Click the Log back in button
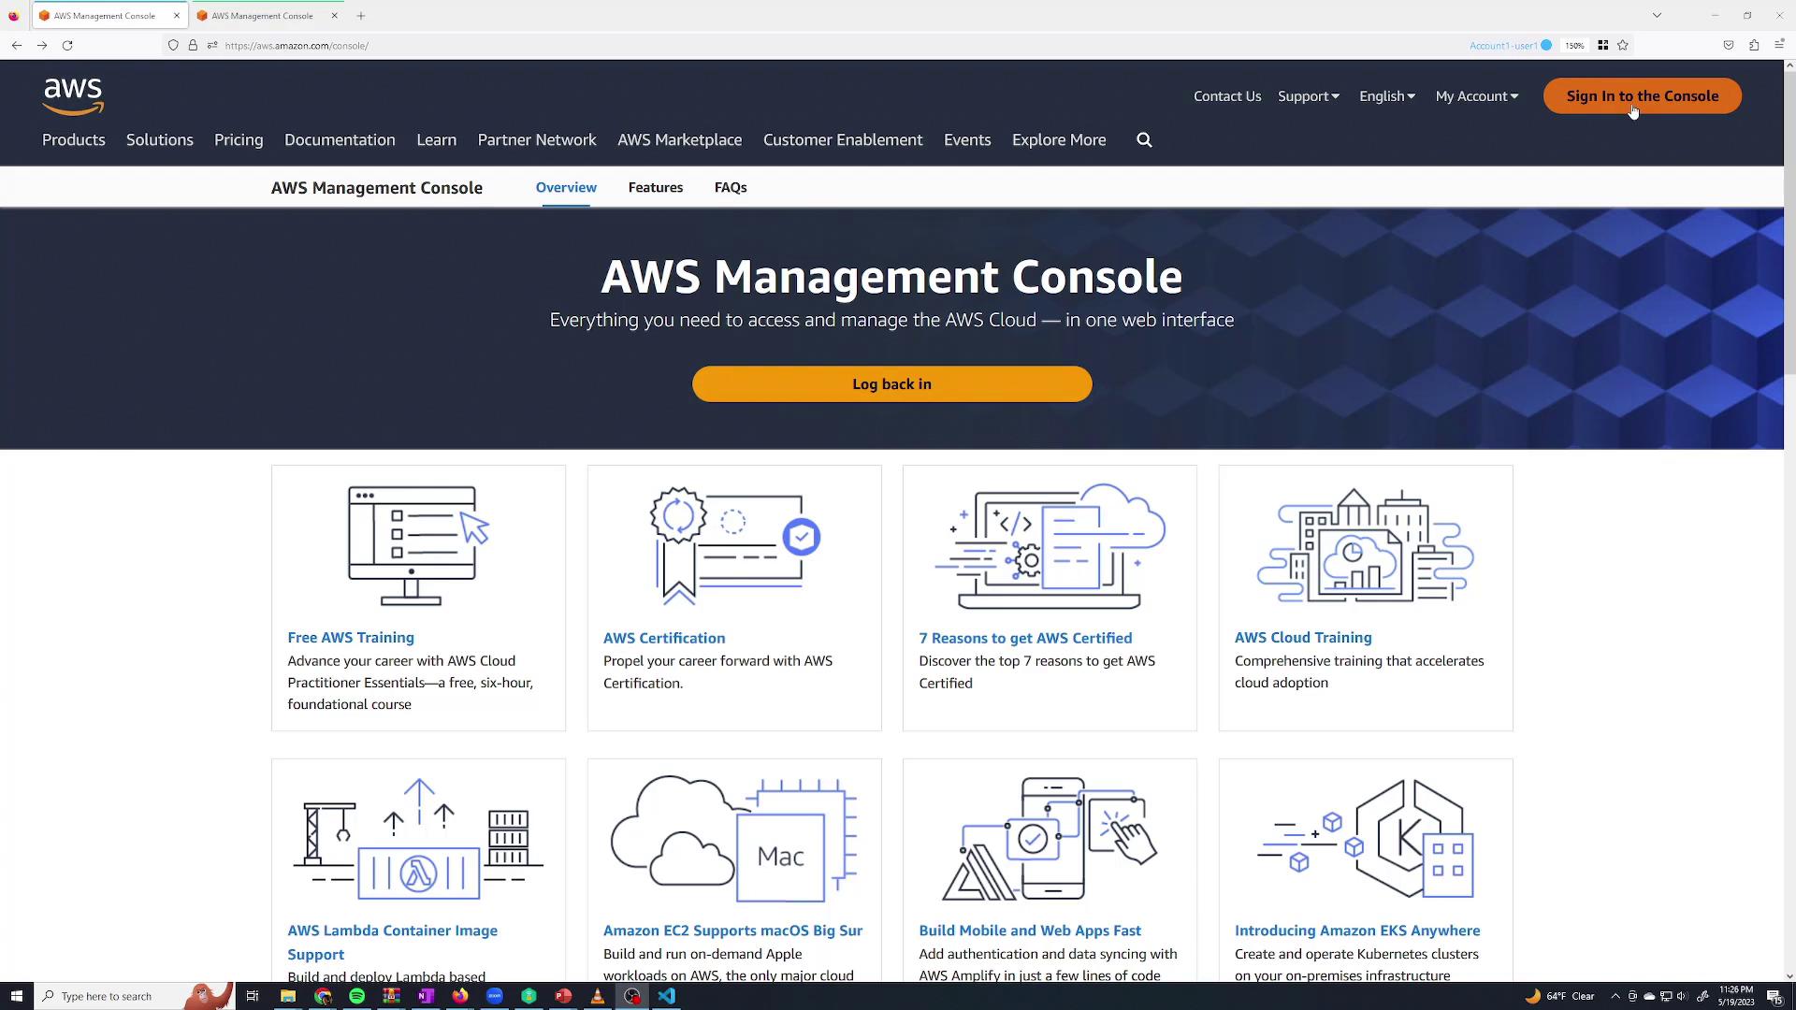This screenshot has height=1010, width=1796. [891, 384]
